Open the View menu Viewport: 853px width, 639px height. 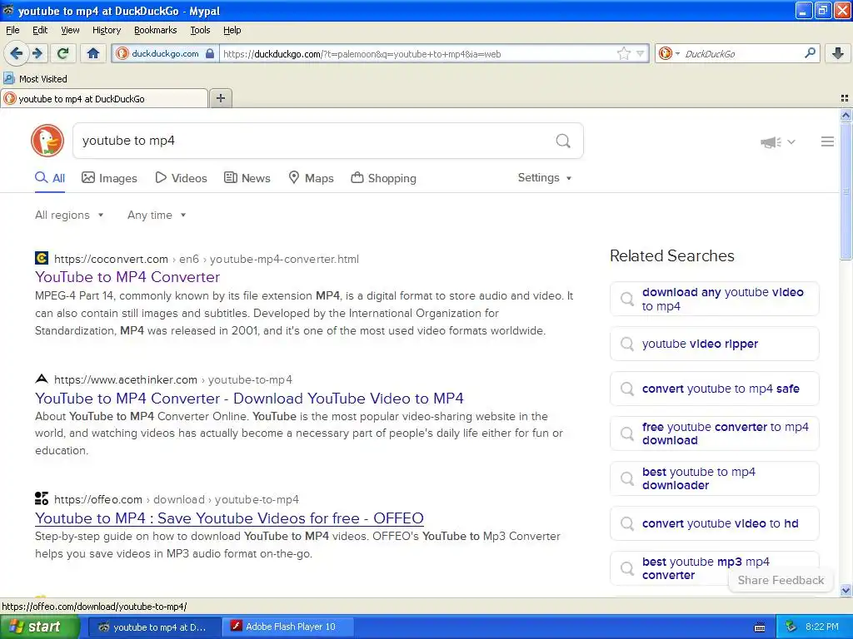click(70, 30)
